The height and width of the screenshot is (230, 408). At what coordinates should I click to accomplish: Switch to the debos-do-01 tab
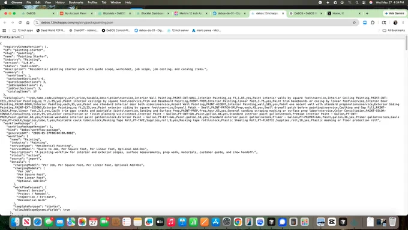point(229,13)
